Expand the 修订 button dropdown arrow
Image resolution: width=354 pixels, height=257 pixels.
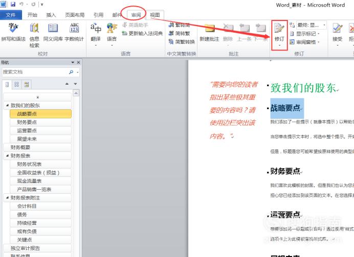tap(279, 46)
